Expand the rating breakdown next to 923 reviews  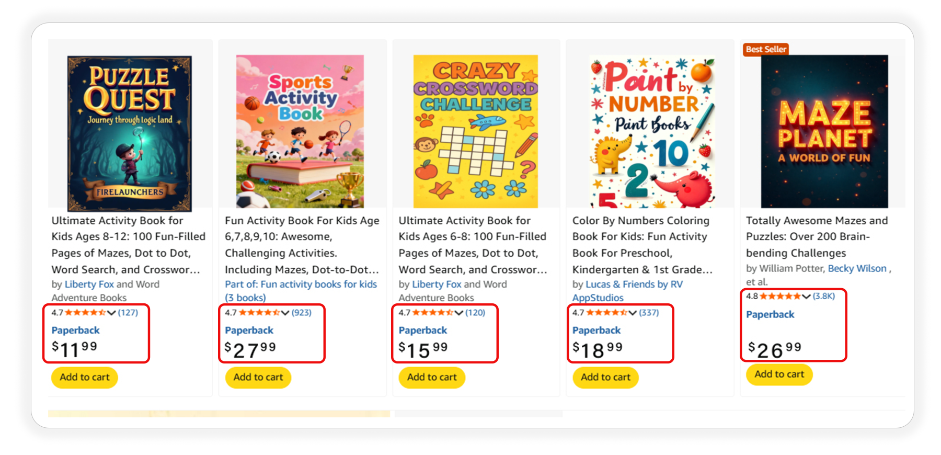click(x=285, y=313)
